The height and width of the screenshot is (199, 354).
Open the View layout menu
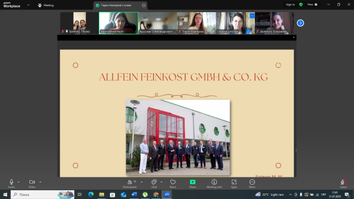312,4
